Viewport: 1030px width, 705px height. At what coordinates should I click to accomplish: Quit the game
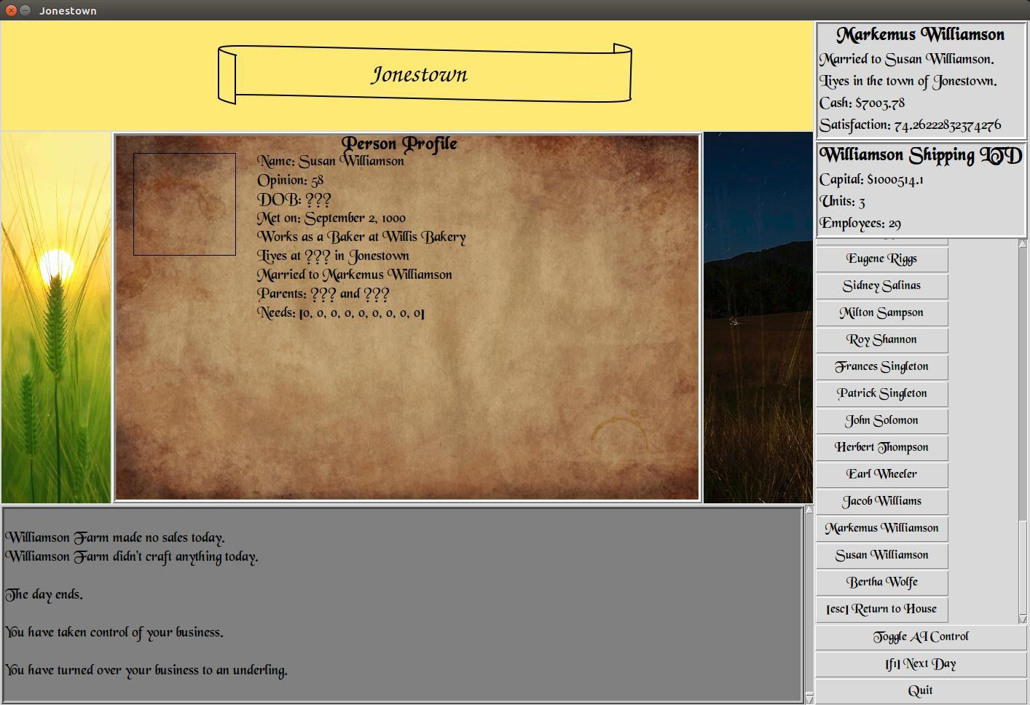click(921, 691)
